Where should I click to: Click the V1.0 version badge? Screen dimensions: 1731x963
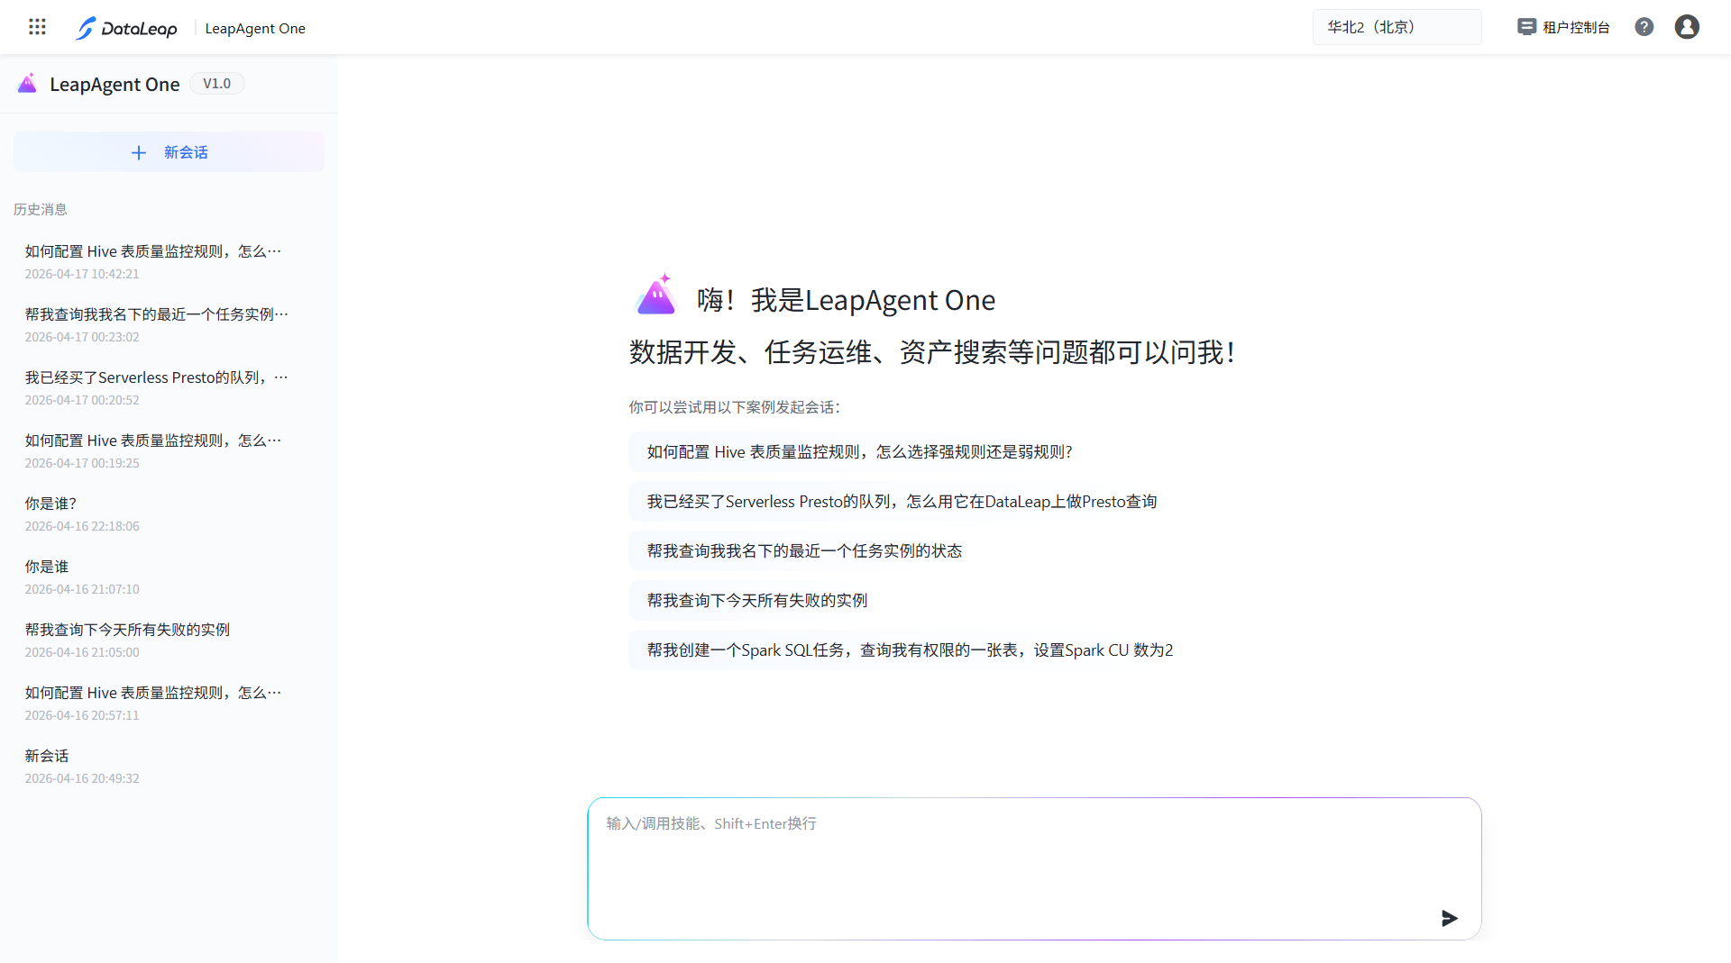[216, 84]
